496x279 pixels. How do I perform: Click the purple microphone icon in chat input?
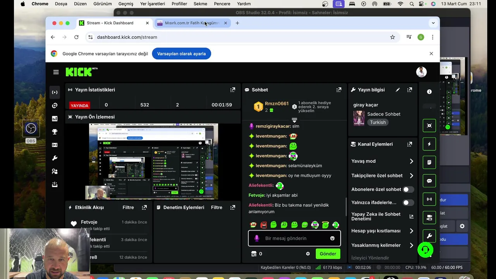pos(257,238)
